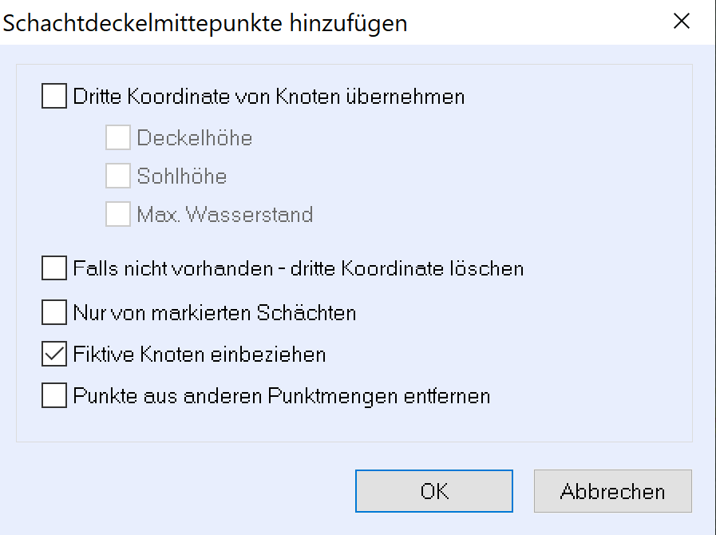Uncheck the Fiktive Knoten einbeziehen checkbox
Viewport: 716px width, 535px height.
point(54,354)
